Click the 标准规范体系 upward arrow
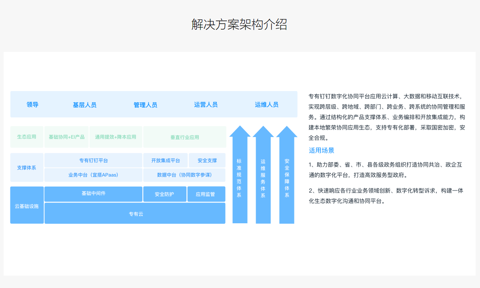The width and height of the screenshot is (480, 288). 239,178
